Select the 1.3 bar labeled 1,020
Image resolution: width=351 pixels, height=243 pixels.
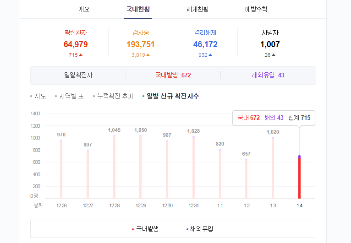[273, 167]
